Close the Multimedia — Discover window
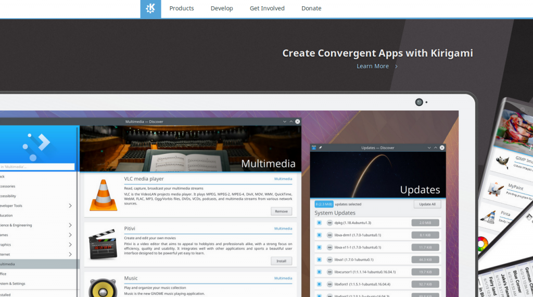 tap(297, 121)
